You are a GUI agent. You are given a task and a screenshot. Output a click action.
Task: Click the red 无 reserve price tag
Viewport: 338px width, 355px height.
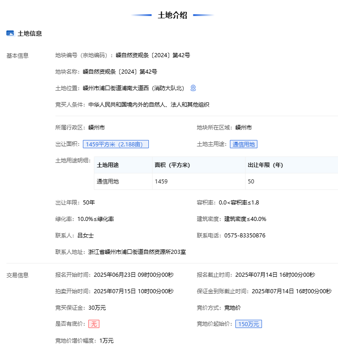coord(94,324)
